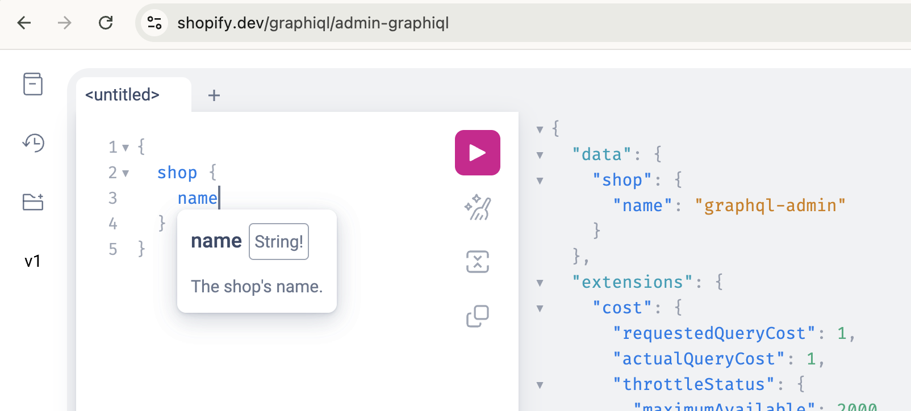Viewport: 911px width, 411px height.
Task: Run the GraphQL query with play button
Action: 477,153
